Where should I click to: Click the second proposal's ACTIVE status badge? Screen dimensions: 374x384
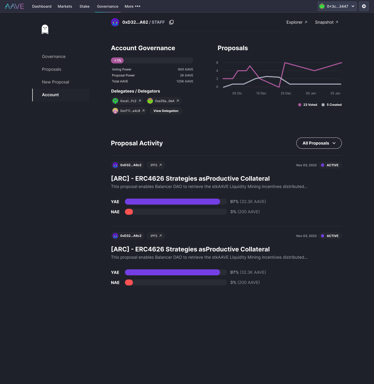[x=330, y=236]
